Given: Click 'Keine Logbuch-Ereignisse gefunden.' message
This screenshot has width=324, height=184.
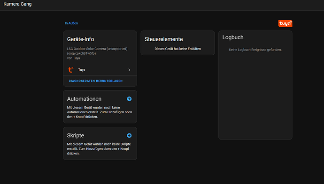Looking at the screenshot, I should pos(255,50).
